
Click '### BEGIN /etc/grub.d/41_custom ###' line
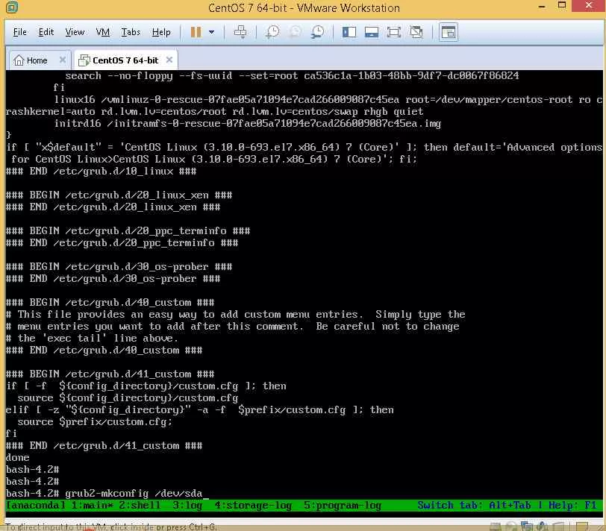(110, 374)
